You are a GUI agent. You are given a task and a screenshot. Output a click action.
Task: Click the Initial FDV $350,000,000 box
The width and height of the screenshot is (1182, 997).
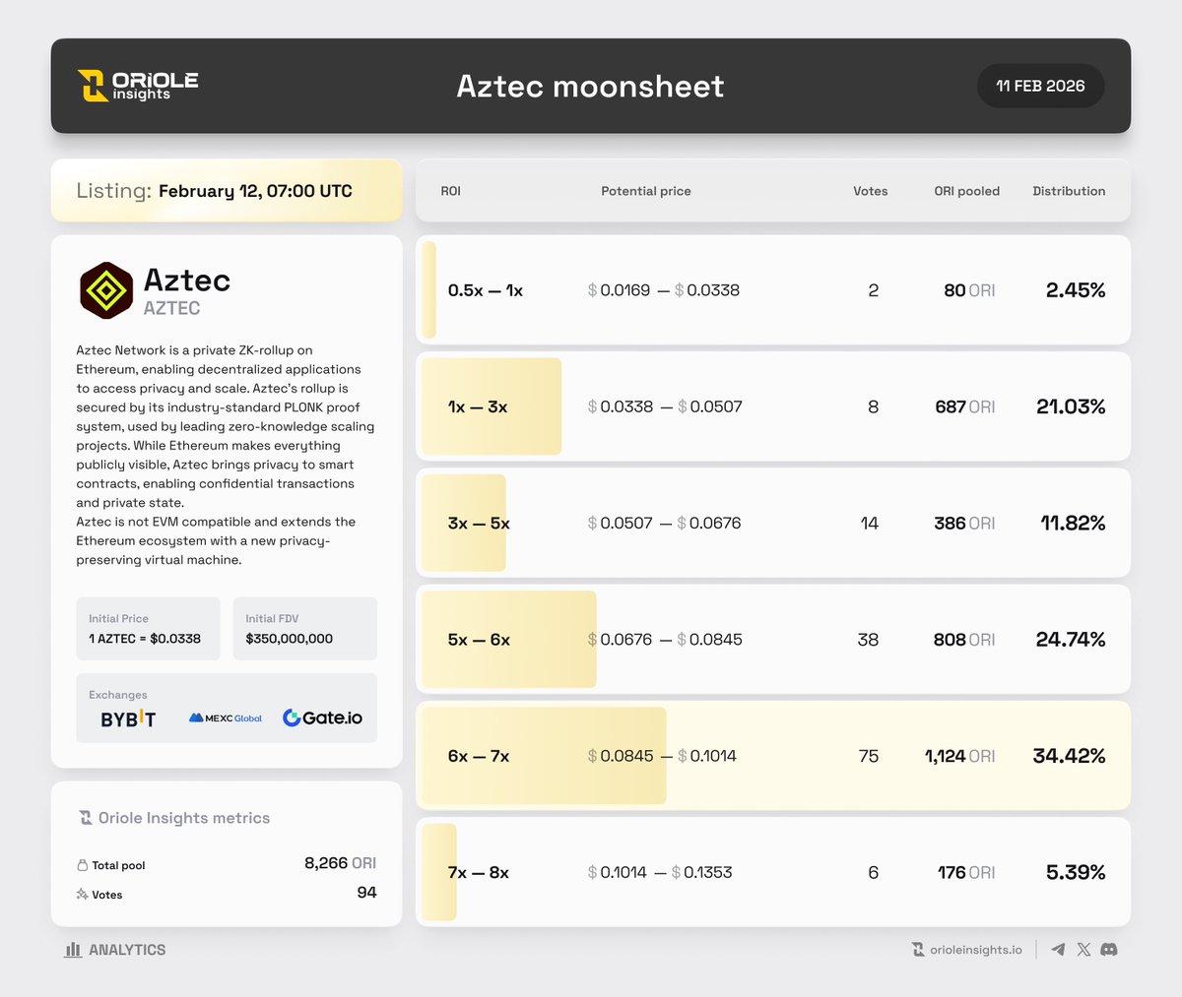(x=305, y=629)
